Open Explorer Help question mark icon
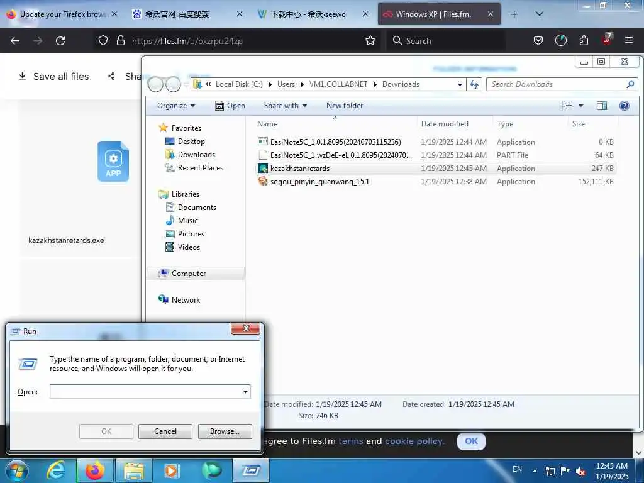This screenshot has height=483, width=644. coord(625,106)
